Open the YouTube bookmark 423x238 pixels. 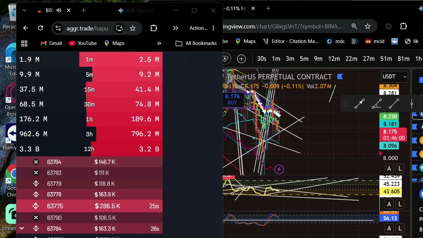83,43
